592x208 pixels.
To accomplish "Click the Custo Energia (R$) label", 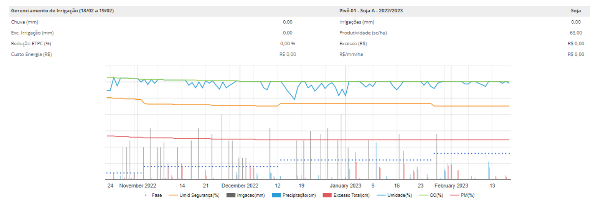I will [x=31, y=54].
